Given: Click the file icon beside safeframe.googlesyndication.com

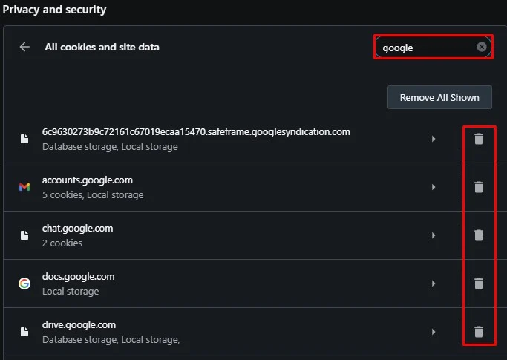Looking at the screenshot, I should (24, 139).
